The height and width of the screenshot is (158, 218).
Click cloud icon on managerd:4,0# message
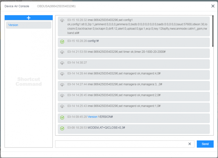click(x=62, y=74)
